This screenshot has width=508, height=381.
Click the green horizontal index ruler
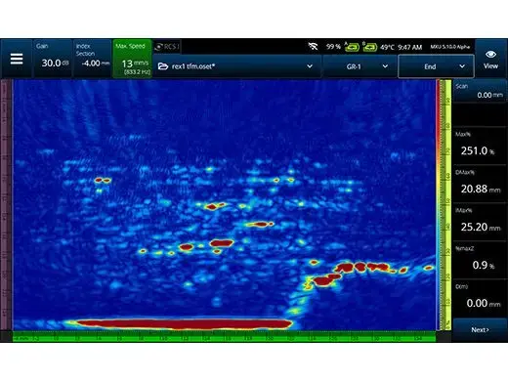pos(224,337)
